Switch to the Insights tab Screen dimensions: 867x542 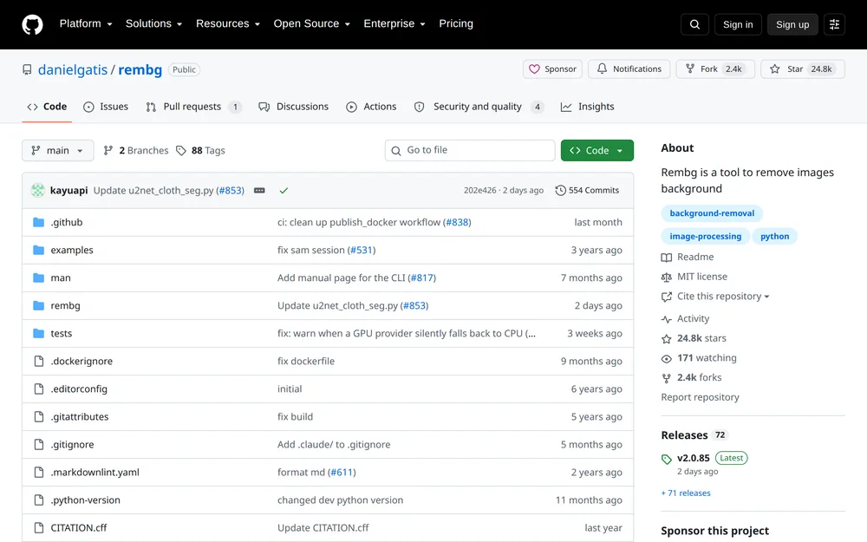point(587,107)
